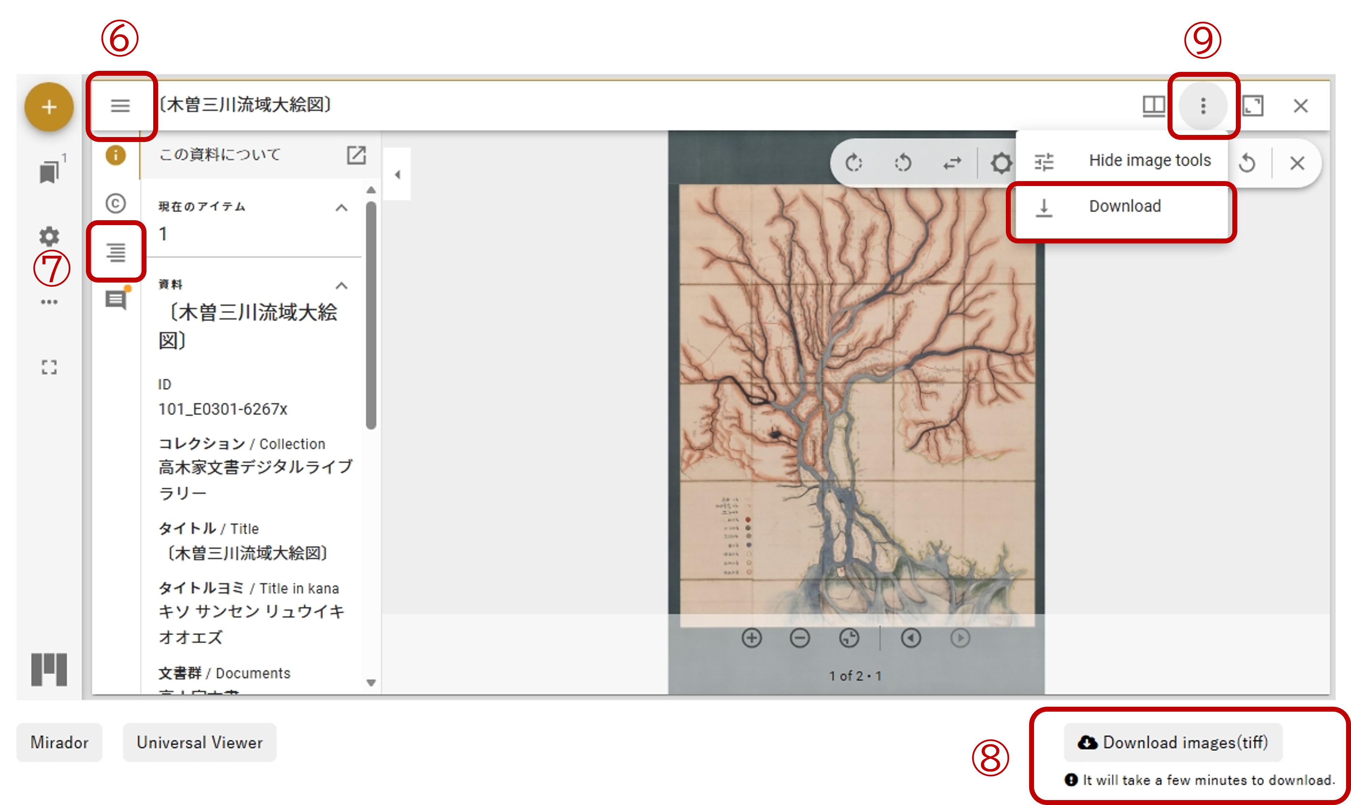The image size is (1351, 805).
Task: Collapse the side panel with the arrow handle
Action: point(397,175)
